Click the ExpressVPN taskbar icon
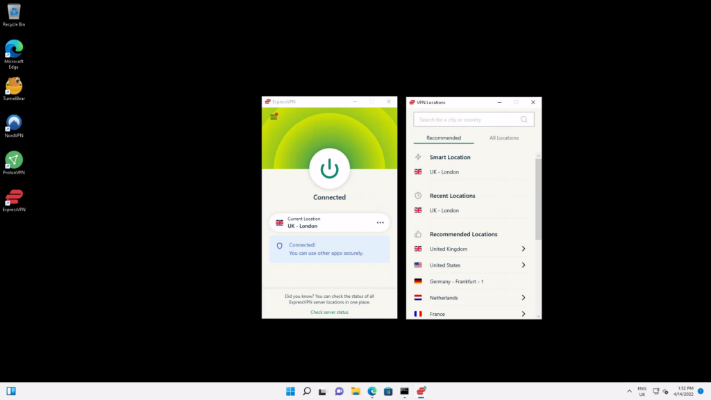Image resolution: width=711 pixels, height=400 pixels. point(421,391)
